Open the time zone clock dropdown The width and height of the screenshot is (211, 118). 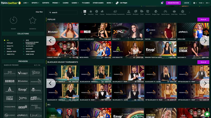pyautogui.click(x=201, y=3)
